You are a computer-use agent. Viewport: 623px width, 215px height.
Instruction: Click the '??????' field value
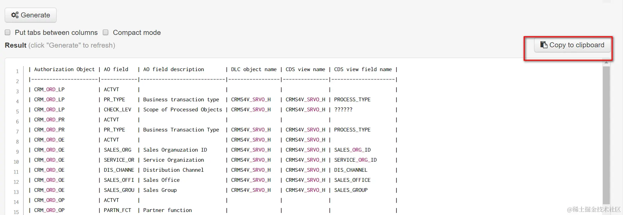pyautogui.click(x=343, y=110)
